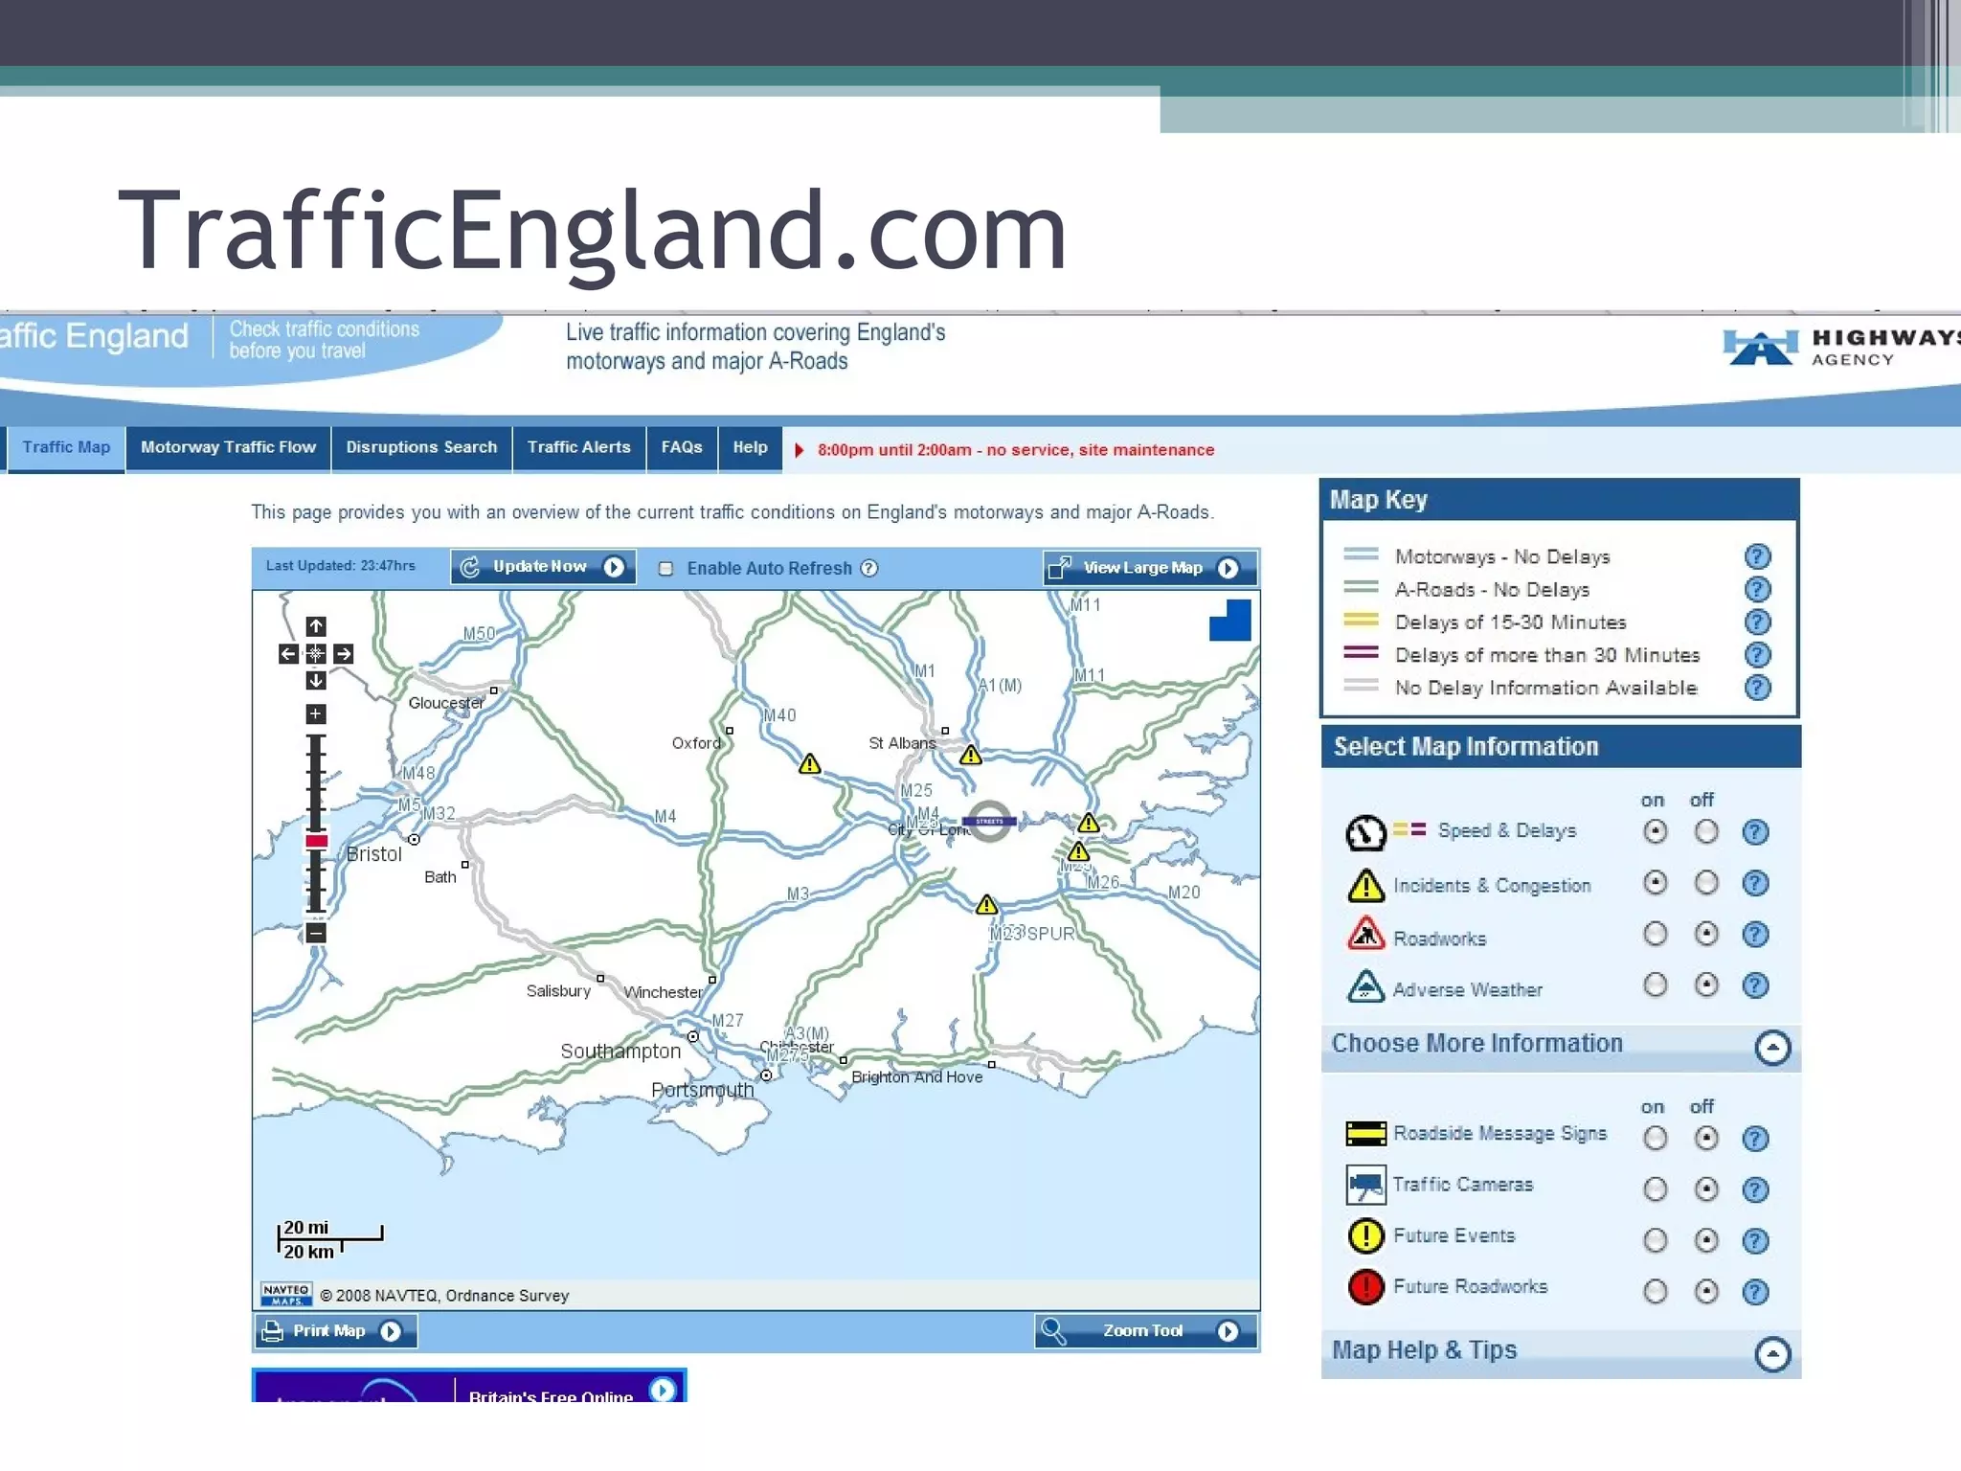Open the Traffic Alerts tab

(578, 448)
